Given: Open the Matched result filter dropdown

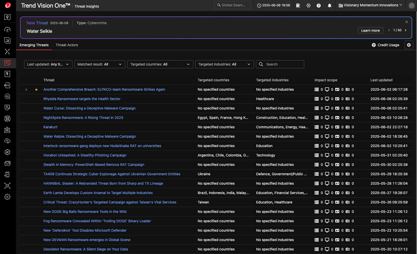Looking at the screenshot, I should [100, 64].
